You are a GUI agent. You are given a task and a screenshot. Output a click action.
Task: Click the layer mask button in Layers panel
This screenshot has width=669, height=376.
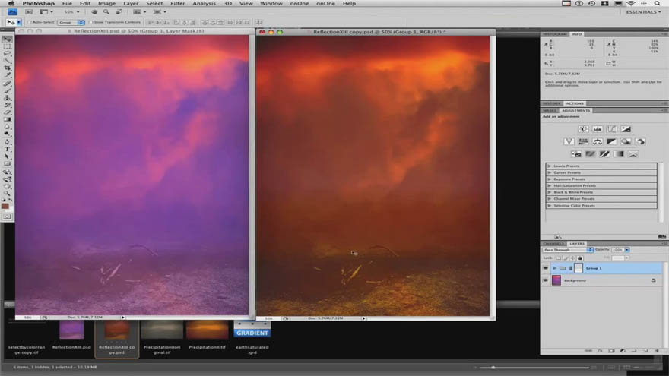pyautogui.click(x=611, y=351)
